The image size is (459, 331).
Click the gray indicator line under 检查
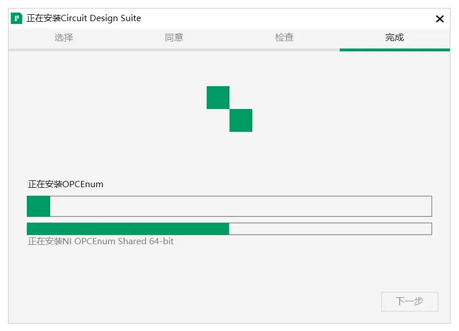click(x=284, y=50)
